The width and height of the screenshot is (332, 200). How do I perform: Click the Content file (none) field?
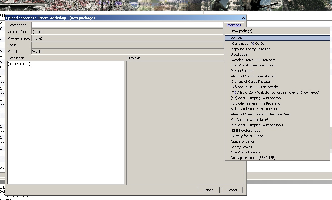[x=127, y=32]
